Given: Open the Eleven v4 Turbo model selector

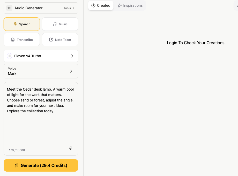Looking at the screenshot, I should [41, 56].
